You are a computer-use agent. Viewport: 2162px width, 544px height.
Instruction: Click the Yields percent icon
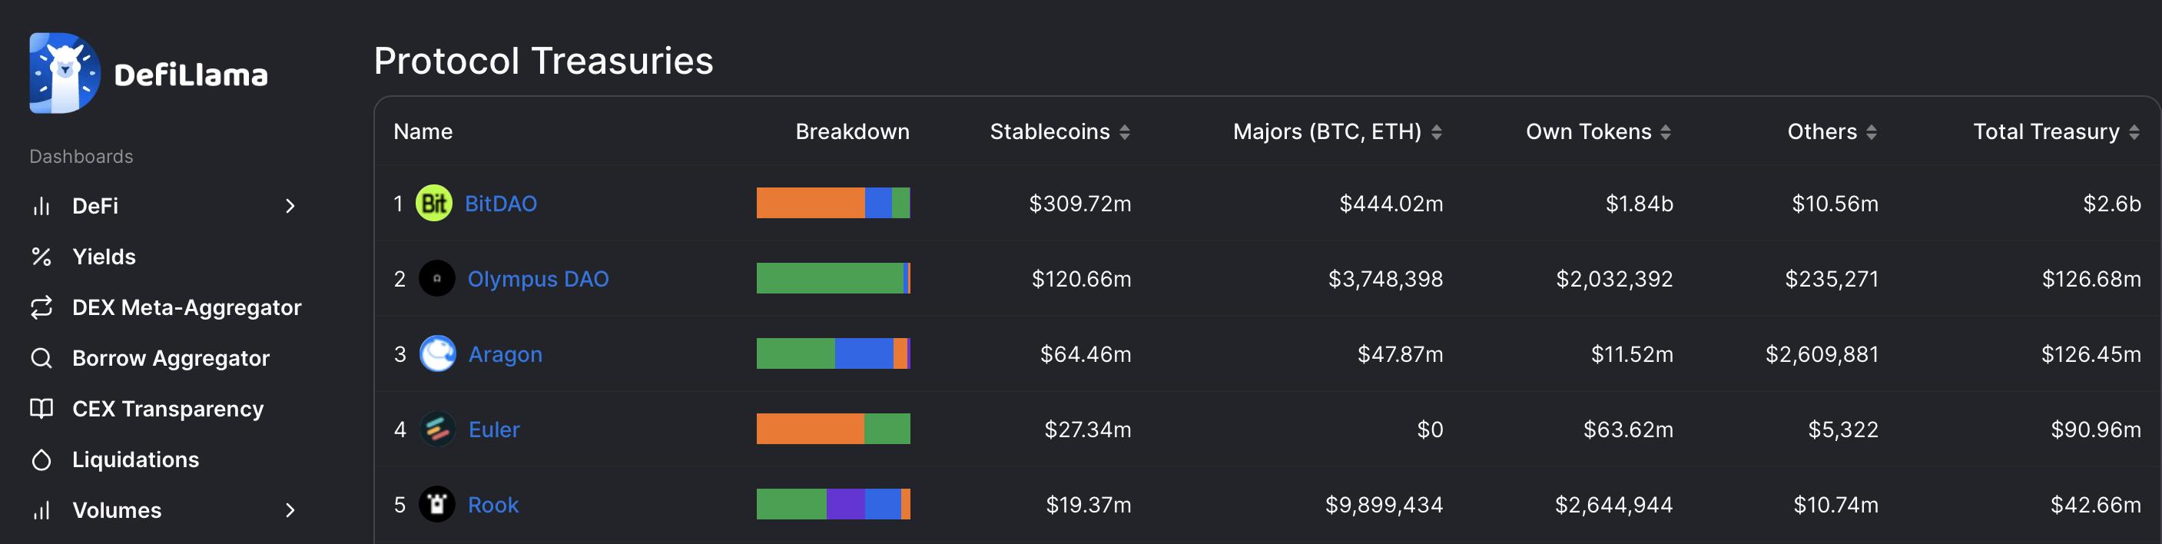point(42,256)
